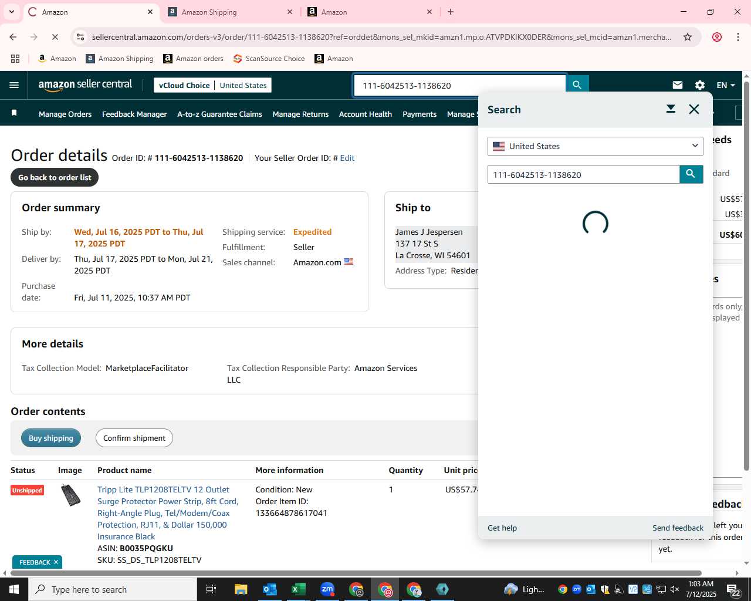Open the Manage Orders menu

[x=65, y=114]
